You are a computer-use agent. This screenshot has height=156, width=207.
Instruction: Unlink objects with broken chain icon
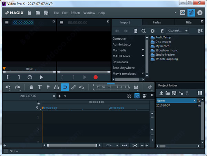coord(82,87)
